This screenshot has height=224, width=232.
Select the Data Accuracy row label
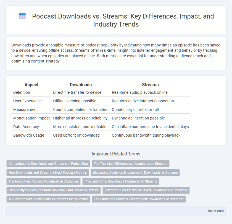[x=26, y=127]
